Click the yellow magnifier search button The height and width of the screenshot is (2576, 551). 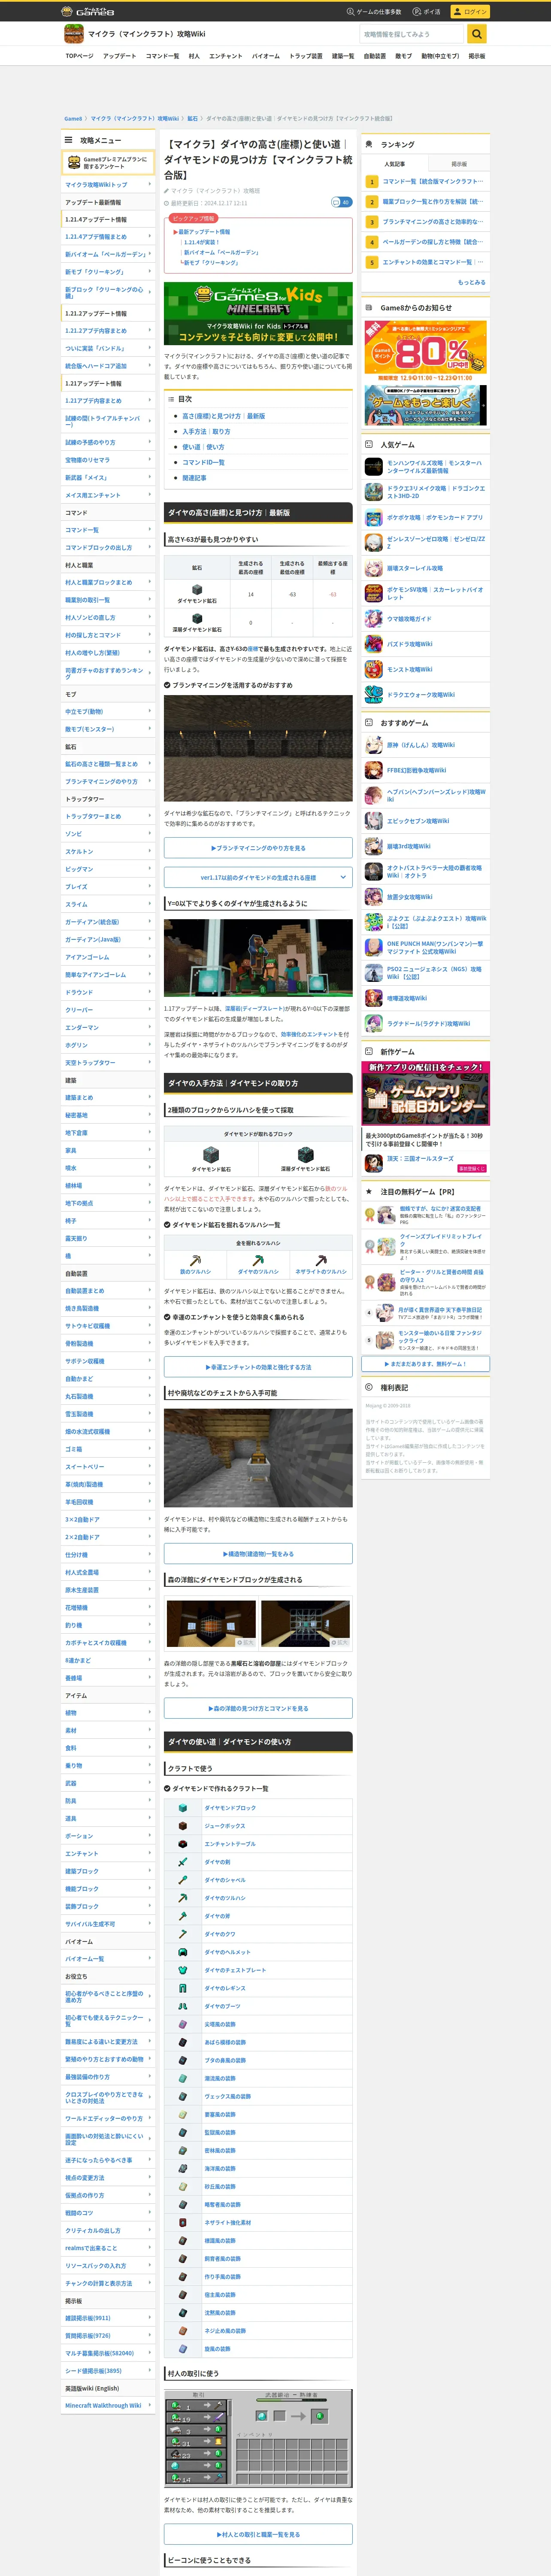point(478,34)
